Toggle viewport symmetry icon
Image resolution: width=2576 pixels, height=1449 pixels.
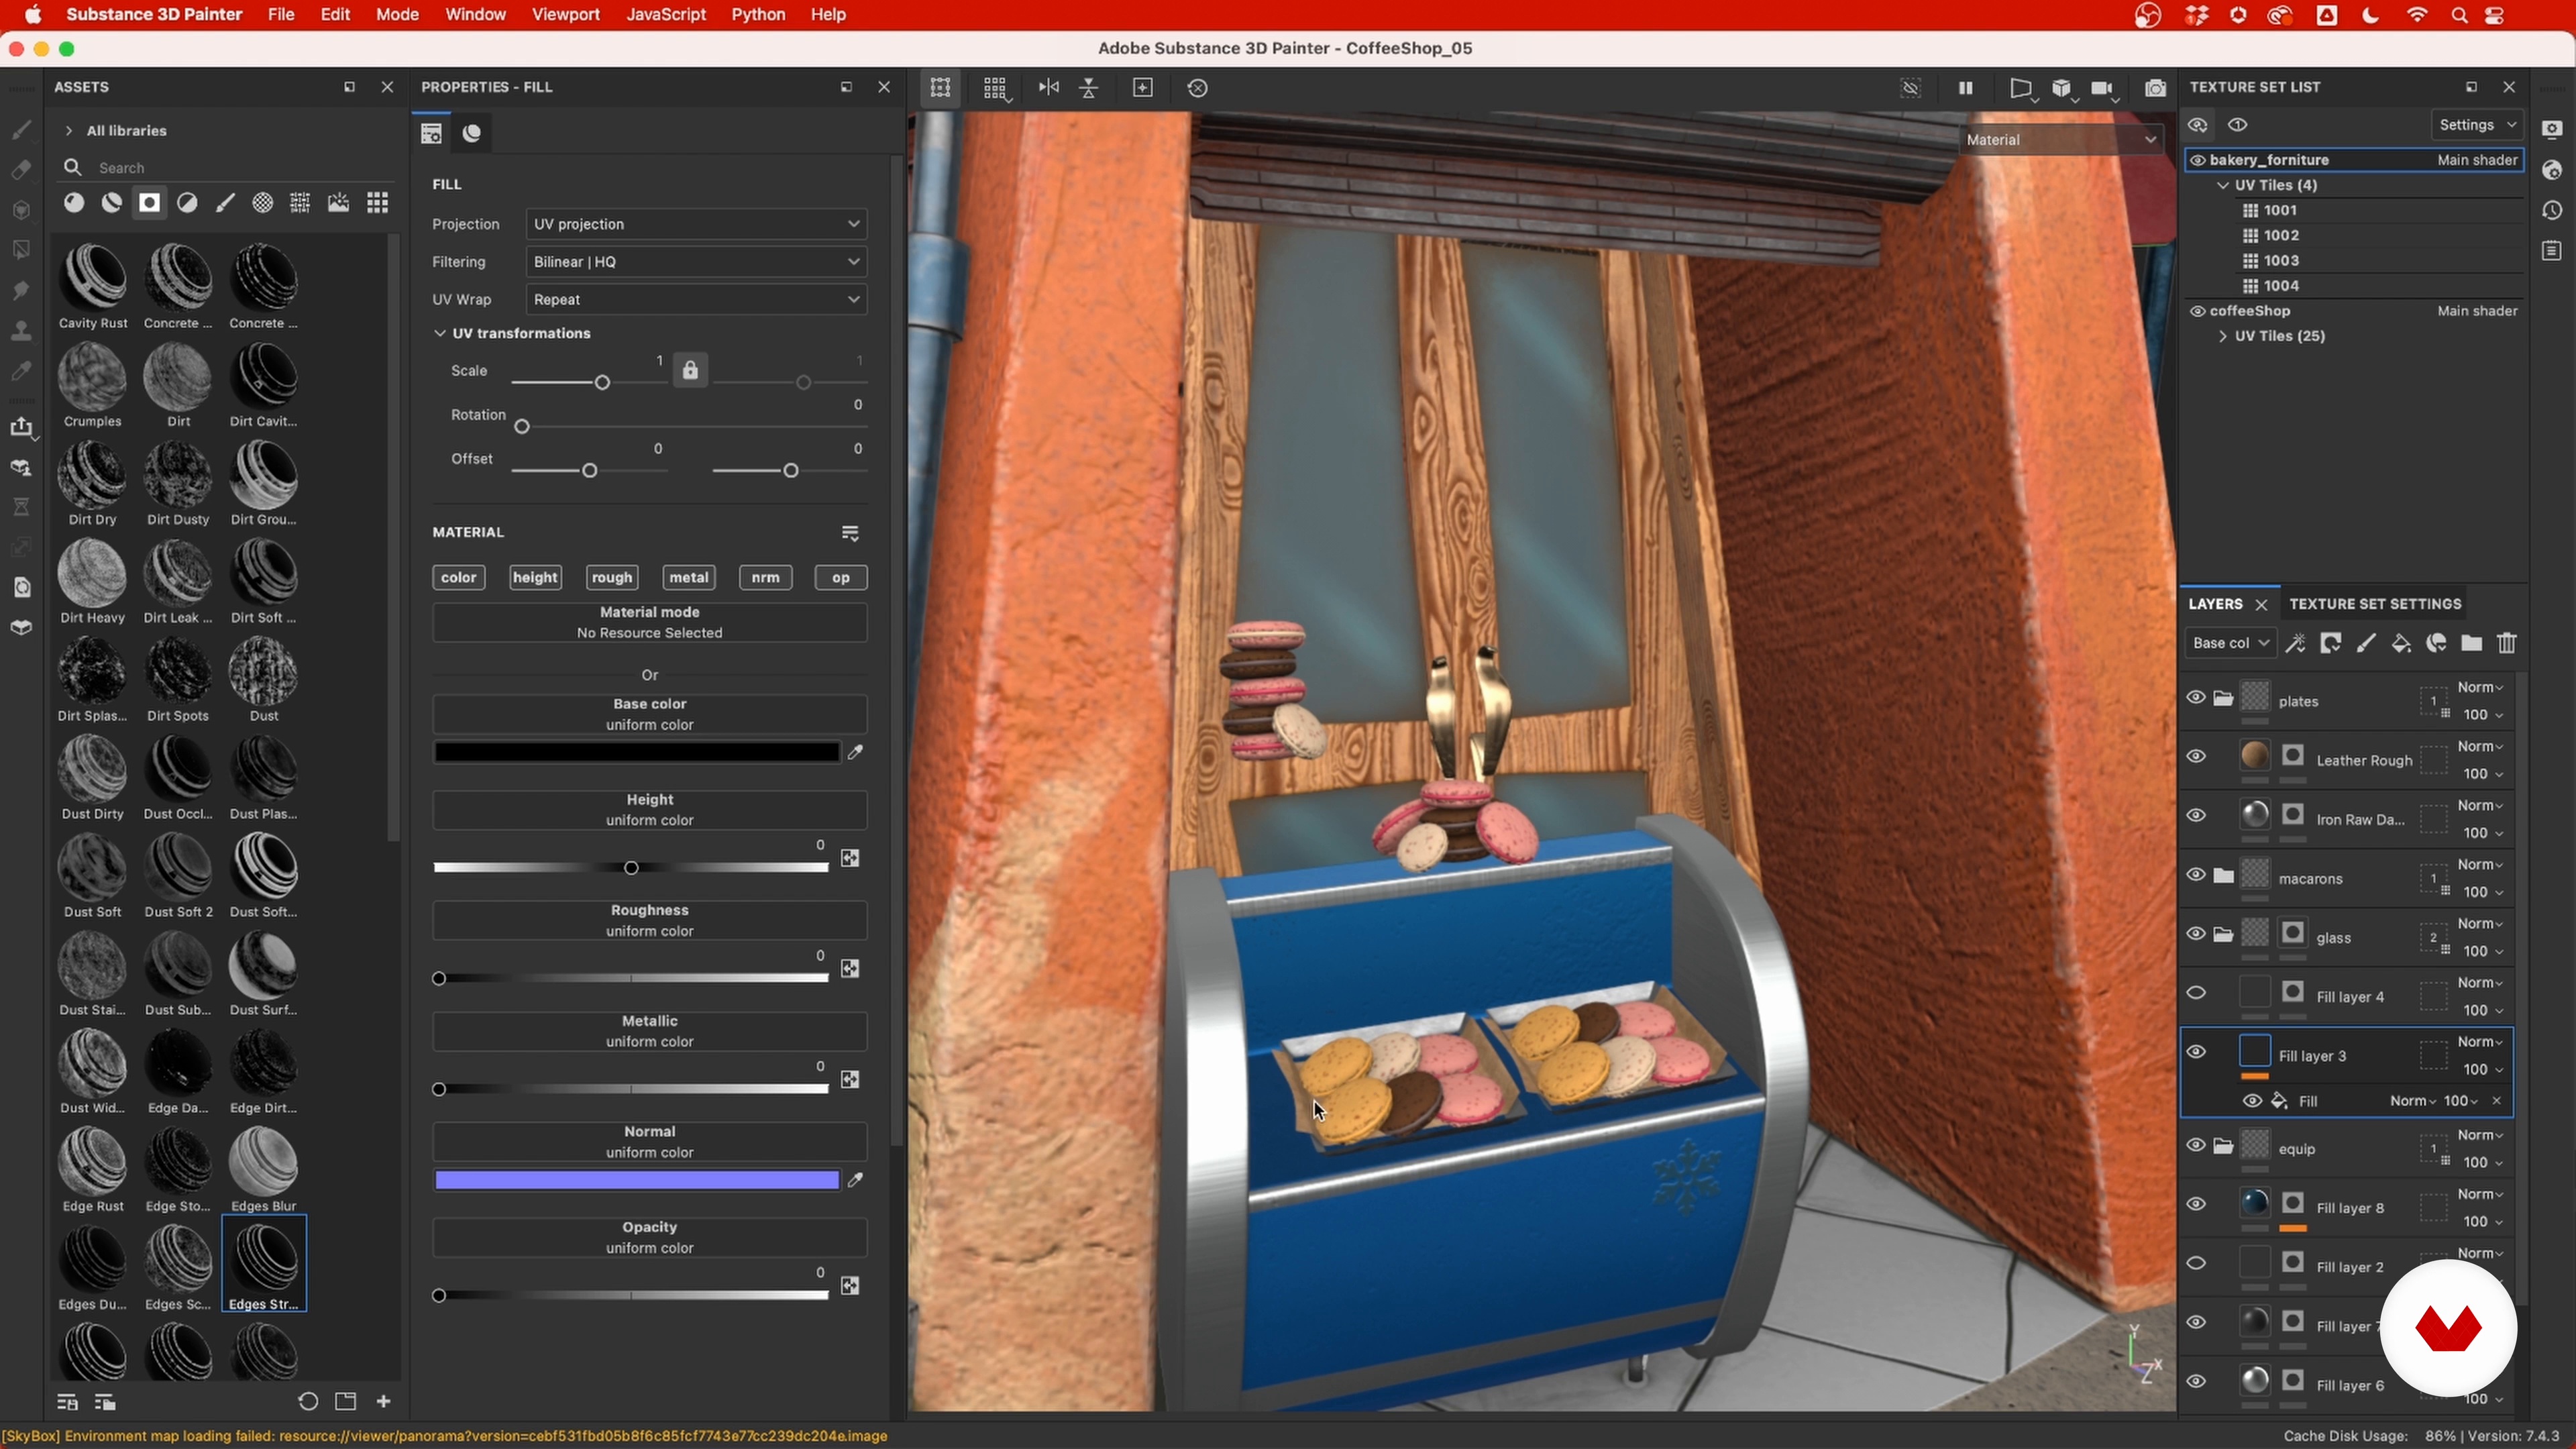click(x=1048, y=88)
